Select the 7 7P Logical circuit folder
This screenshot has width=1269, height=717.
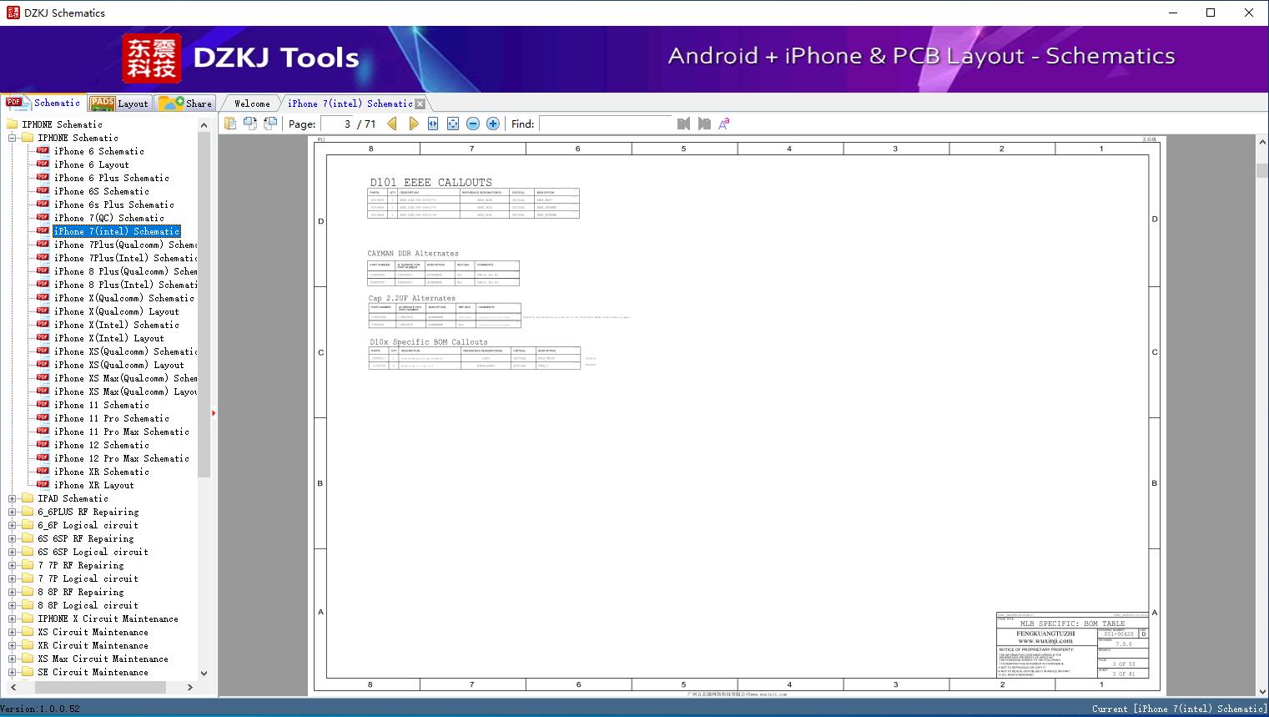(x=88, y=578)
